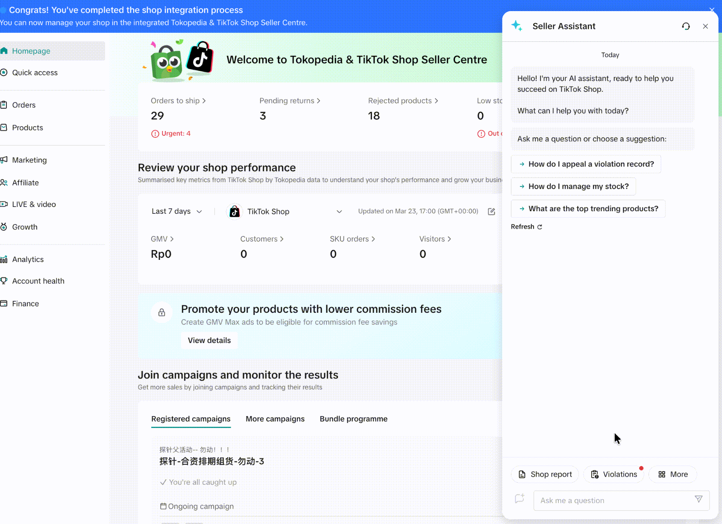Select 'How do I appeal a violation record?'
722x524 pixels.
point(586,164)
